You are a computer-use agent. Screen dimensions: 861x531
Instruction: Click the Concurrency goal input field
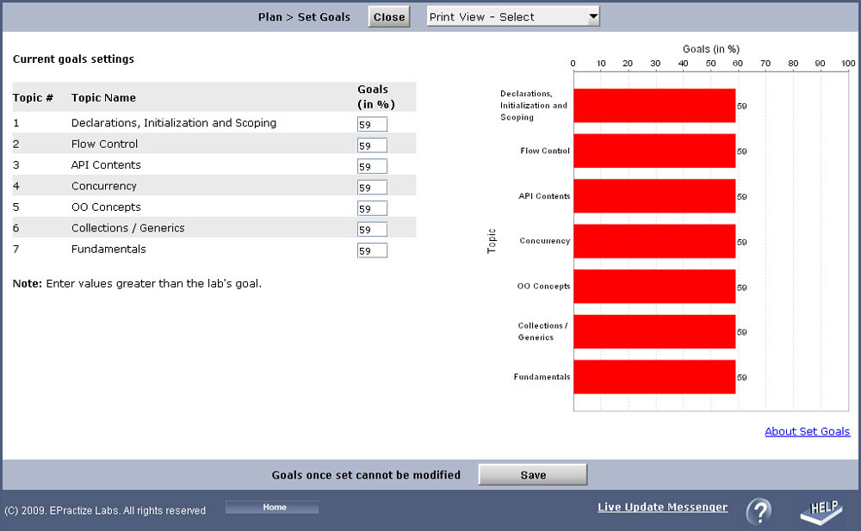372,188
